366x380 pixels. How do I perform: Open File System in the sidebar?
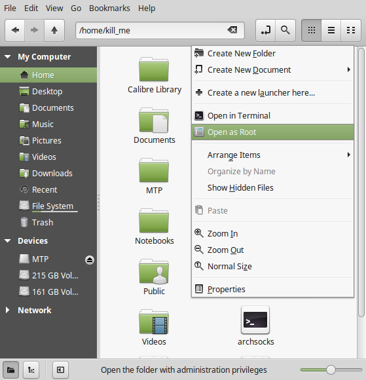click(48, 206)
